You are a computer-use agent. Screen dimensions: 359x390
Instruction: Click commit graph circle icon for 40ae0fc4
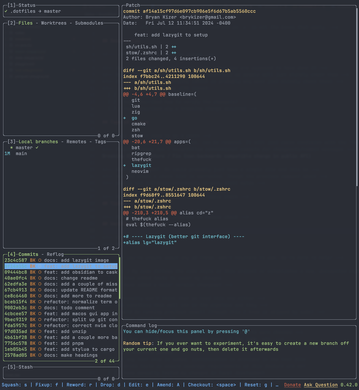(40, 278)
